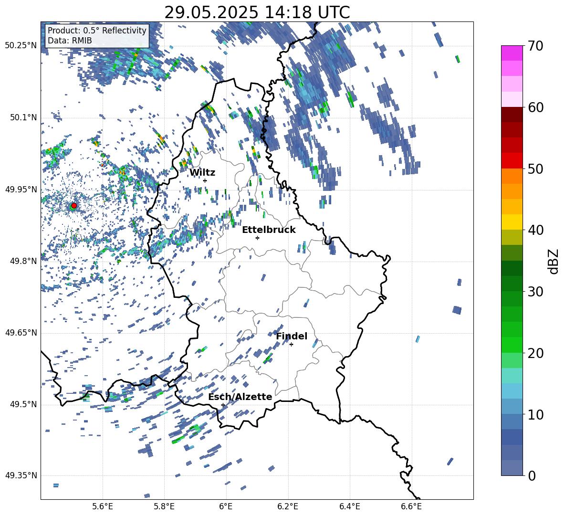This screenshot has width=565, height=516.
Task: Click the bright red colorbar segment above 50
Action: (x=512, y=161)
